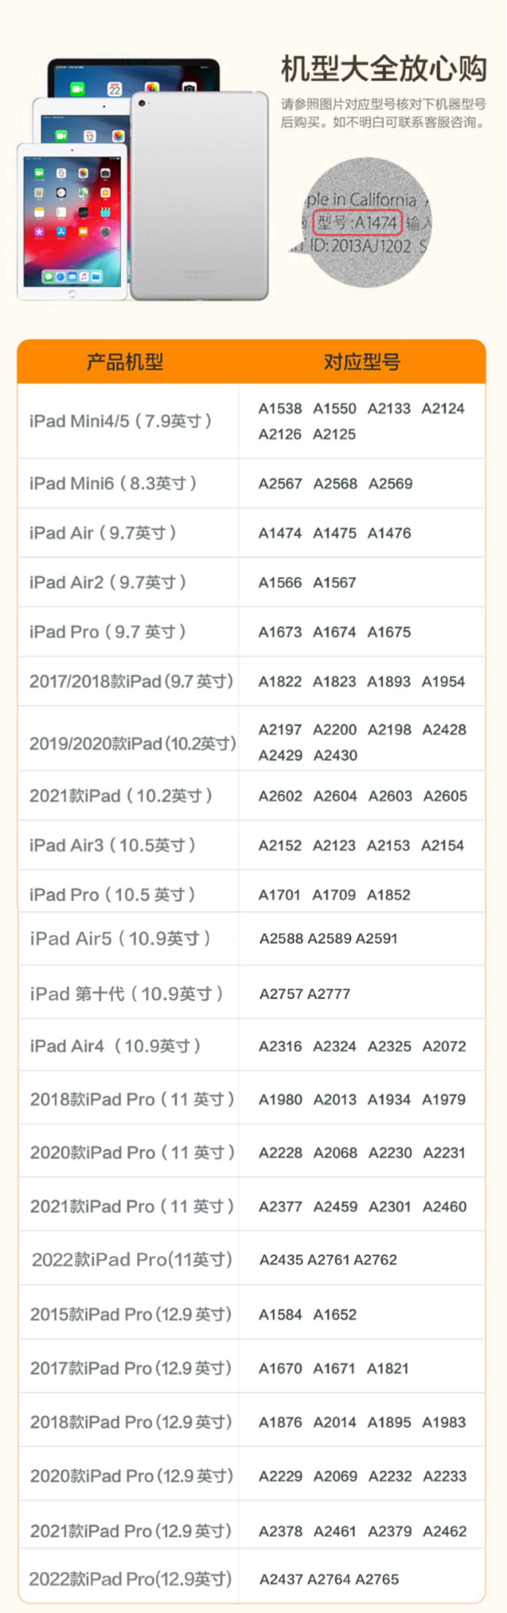
Task: Click model number A2072
Action: (x=444, y=1046)
